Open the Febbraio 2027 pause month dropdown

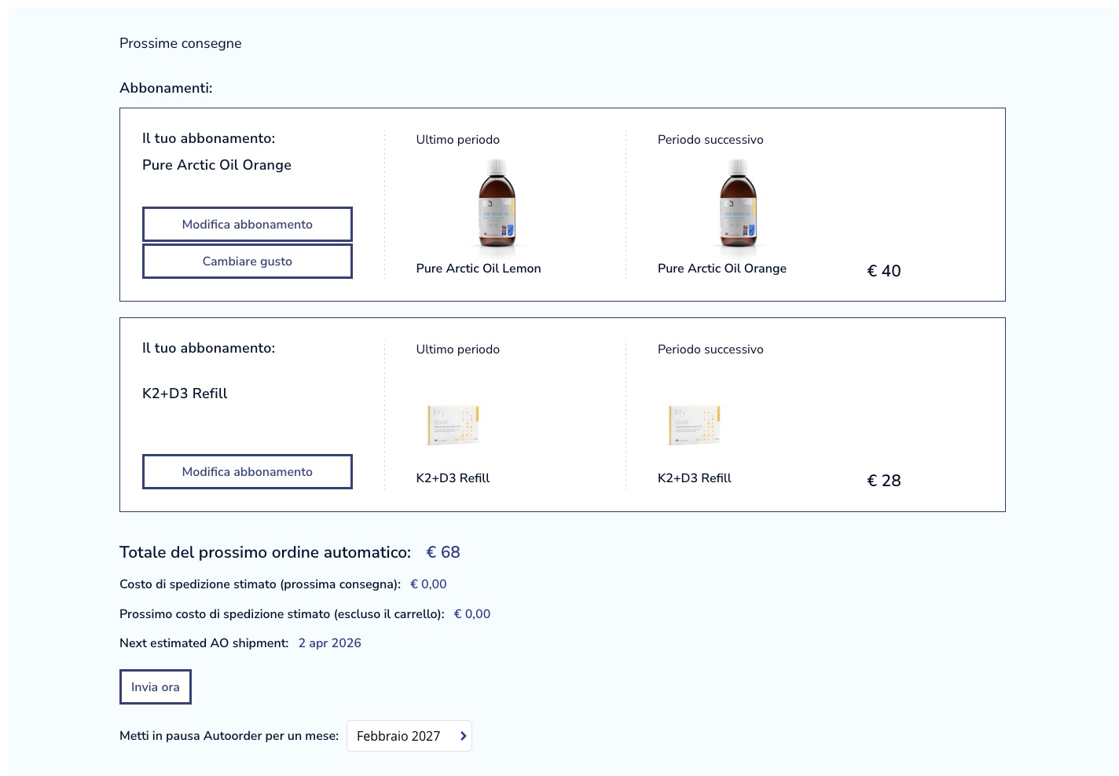(x=409, y=736)
